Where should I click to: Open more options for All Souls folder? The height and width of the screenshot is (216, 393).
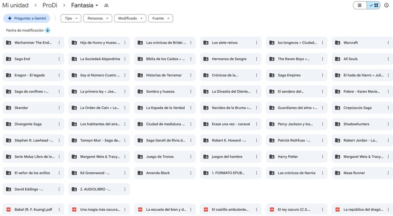388,59
